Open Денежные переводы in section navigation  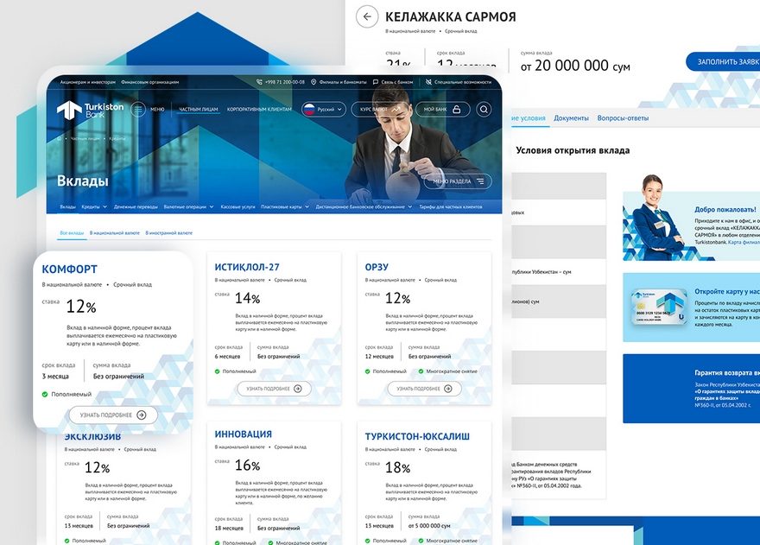pyautogui.click(x=136, y=207)
